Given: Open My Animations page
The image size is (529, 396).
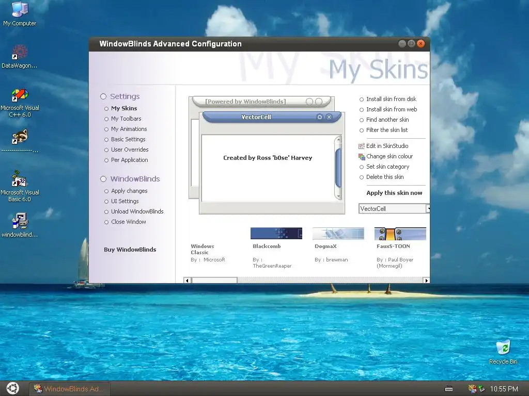Looking at the screenshot, I should [129, 129].
